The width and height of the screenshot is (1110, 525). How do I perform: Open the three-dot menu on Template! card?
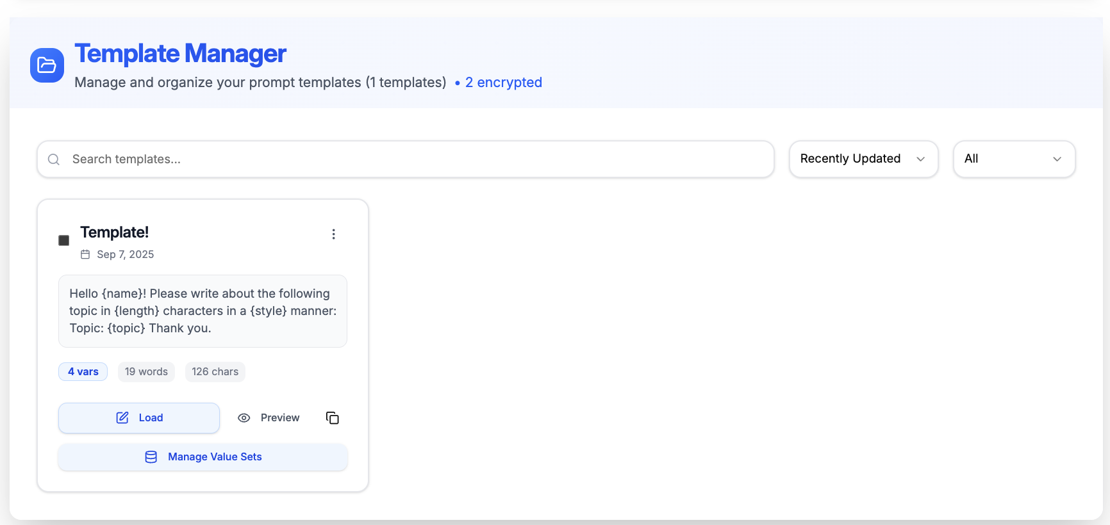click(333, 234)
